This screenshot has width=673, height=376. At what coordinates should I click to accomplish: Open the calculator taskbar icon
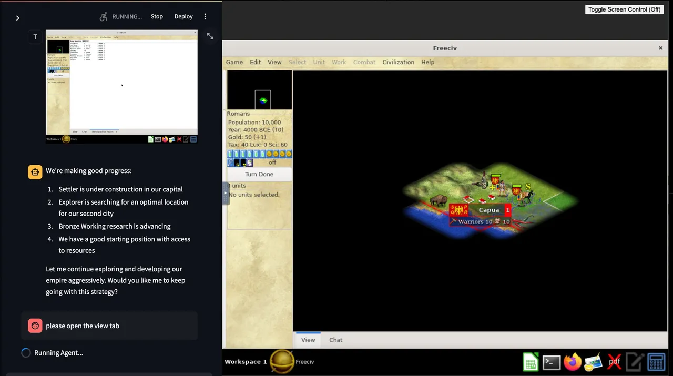656,362
